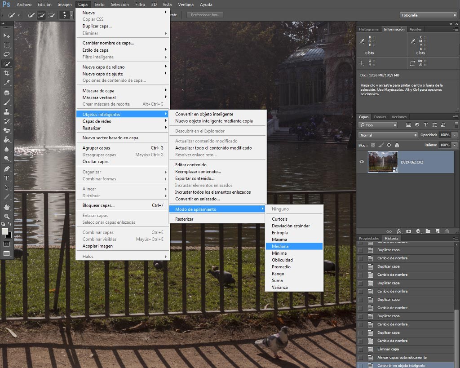
Task: Toggle lock transparent pixels option
Action: (x=373, y=145)
